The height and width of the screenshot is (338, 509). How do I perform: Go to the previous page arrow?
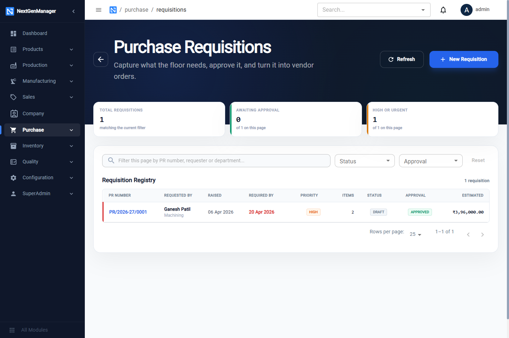[468, 235]
